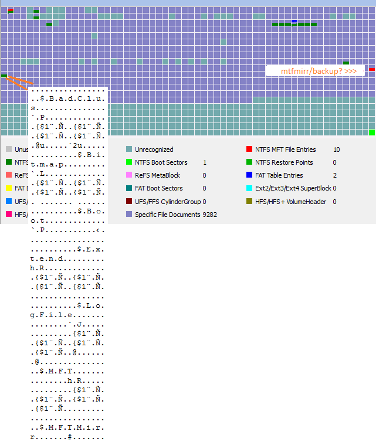Click the yellow FAT swatch in left legend column

[9, 188]
